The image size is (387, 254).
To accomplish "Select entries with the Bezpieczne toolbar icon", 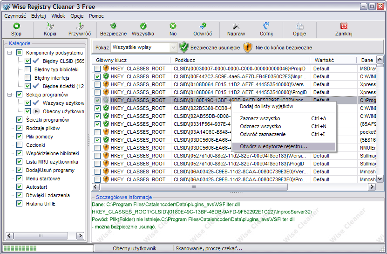I will (x=113, y=26).
